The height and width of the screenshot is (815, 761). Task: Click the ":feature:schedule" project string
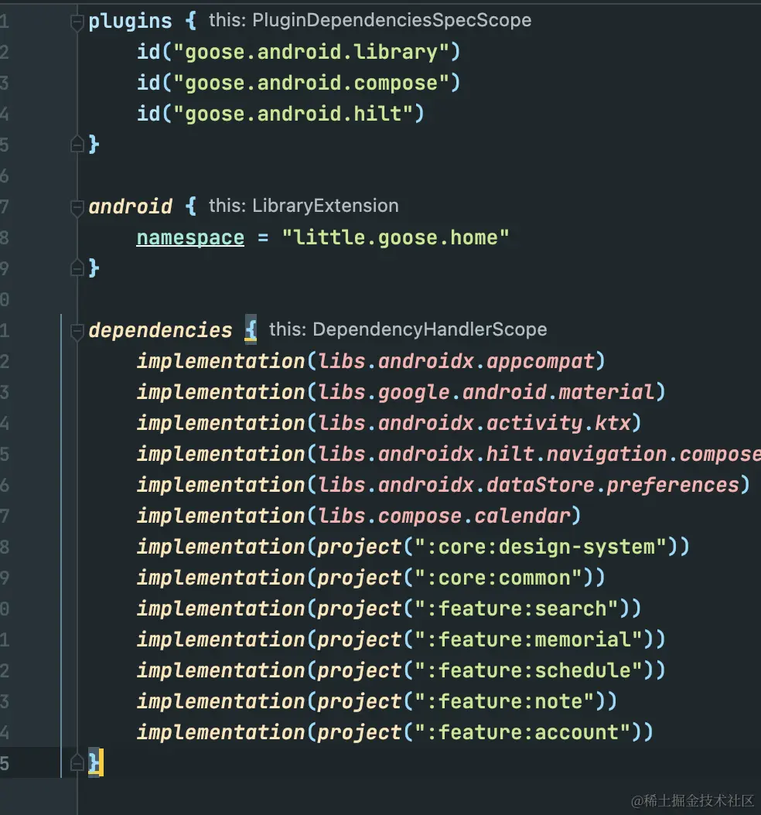point(528,670)
